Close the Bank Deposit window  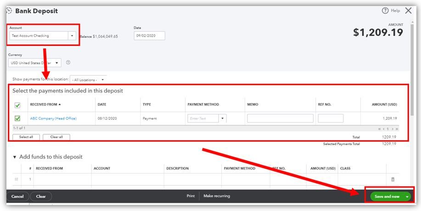click(x=408, y=11)
